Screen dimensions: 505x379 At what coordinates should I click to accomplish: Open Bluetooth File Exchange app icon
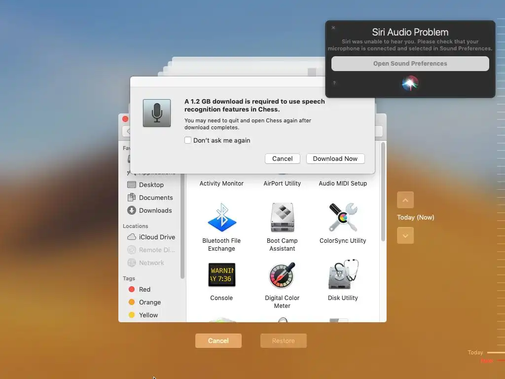click(x=222, y=218)
